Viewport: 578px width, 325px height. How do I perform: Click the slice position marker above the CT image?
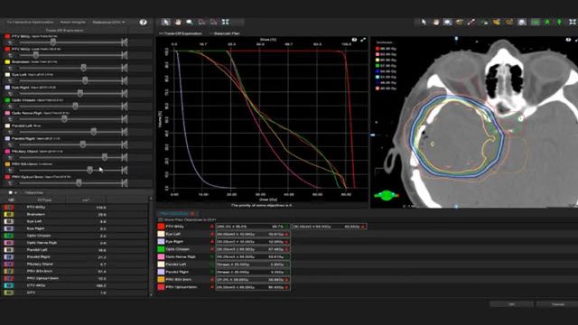(456, 39)
